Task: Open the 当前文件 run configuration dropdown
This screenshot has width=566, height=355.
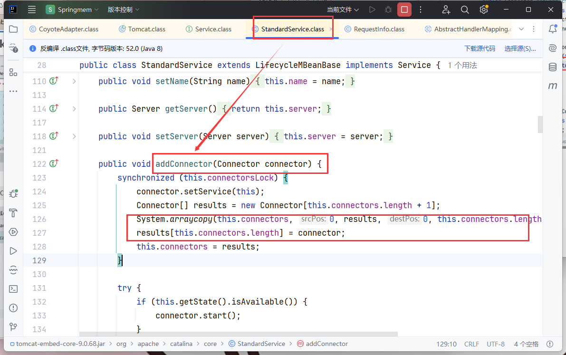Action: tap(343, 10)
